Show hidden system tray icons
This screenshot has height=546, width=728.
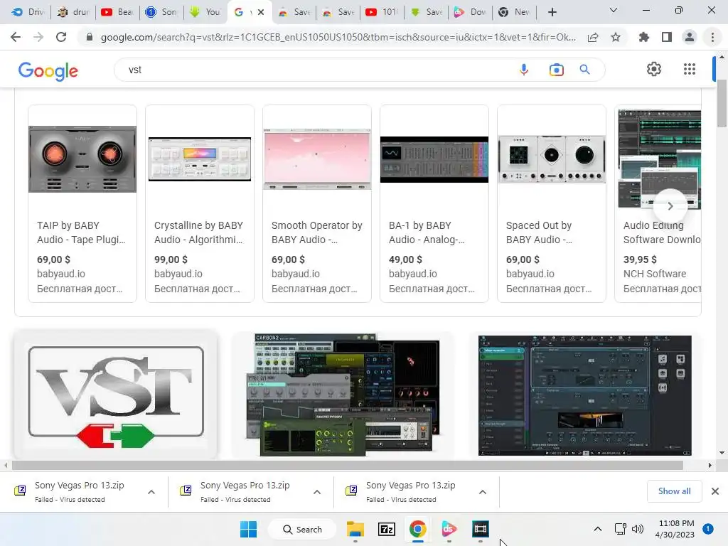pos(598,529)
